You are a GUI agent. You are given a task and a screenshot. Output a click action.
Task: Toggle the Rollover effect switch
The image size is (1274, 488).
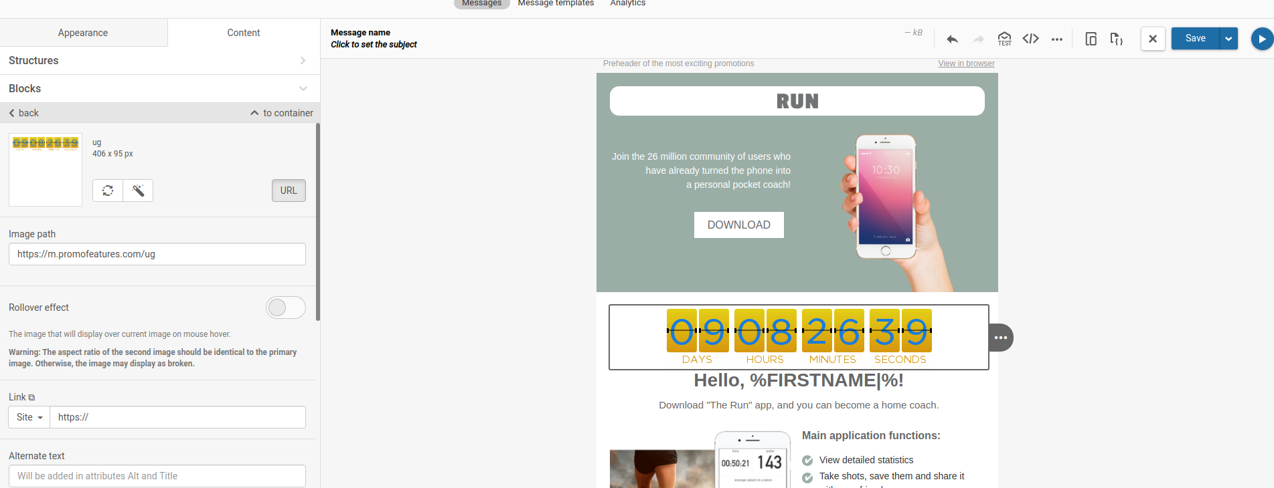point(286,308)
